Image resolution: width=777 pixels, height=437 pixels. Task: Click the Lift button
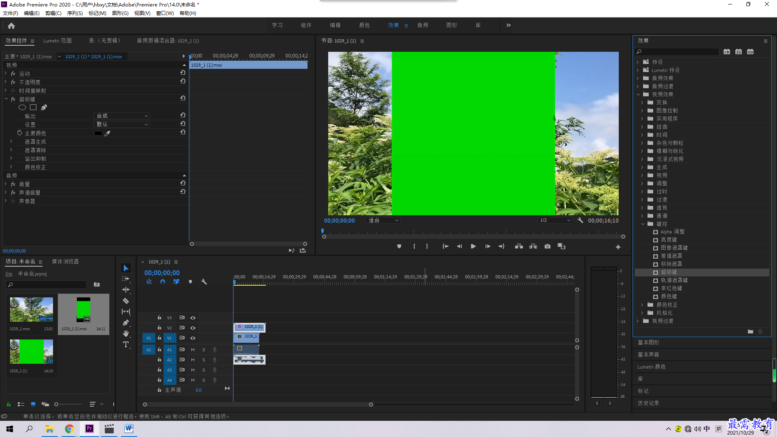click(x=519, y=246)
